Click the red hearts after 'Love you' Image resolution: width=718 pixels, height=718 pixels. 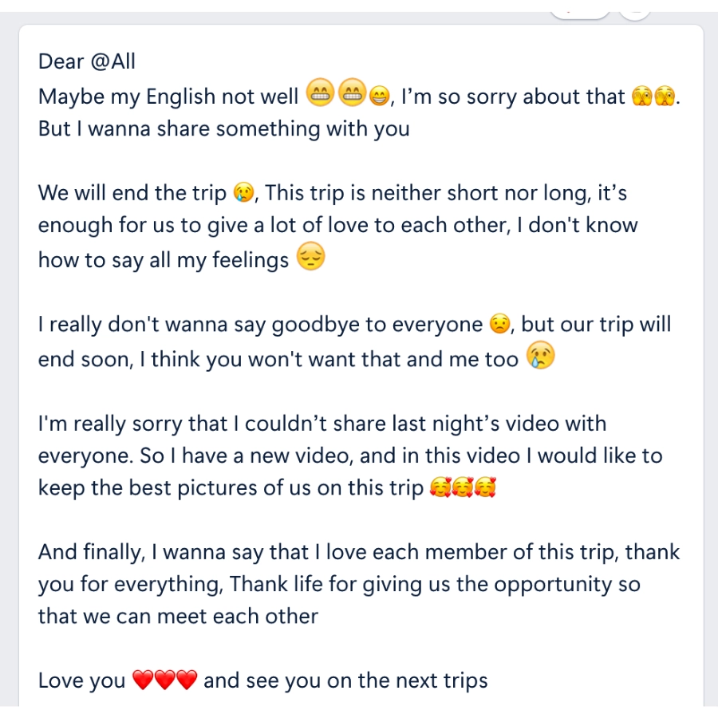point(165,680)
